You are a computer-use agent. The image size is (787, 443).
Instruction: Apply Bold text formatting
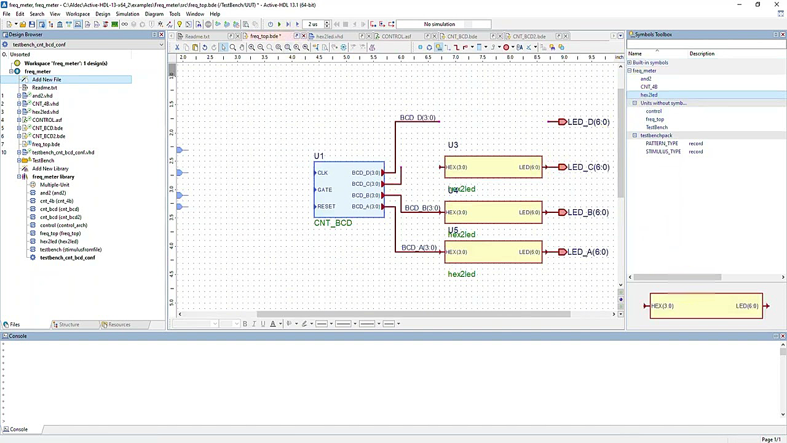tap(245, 324)
